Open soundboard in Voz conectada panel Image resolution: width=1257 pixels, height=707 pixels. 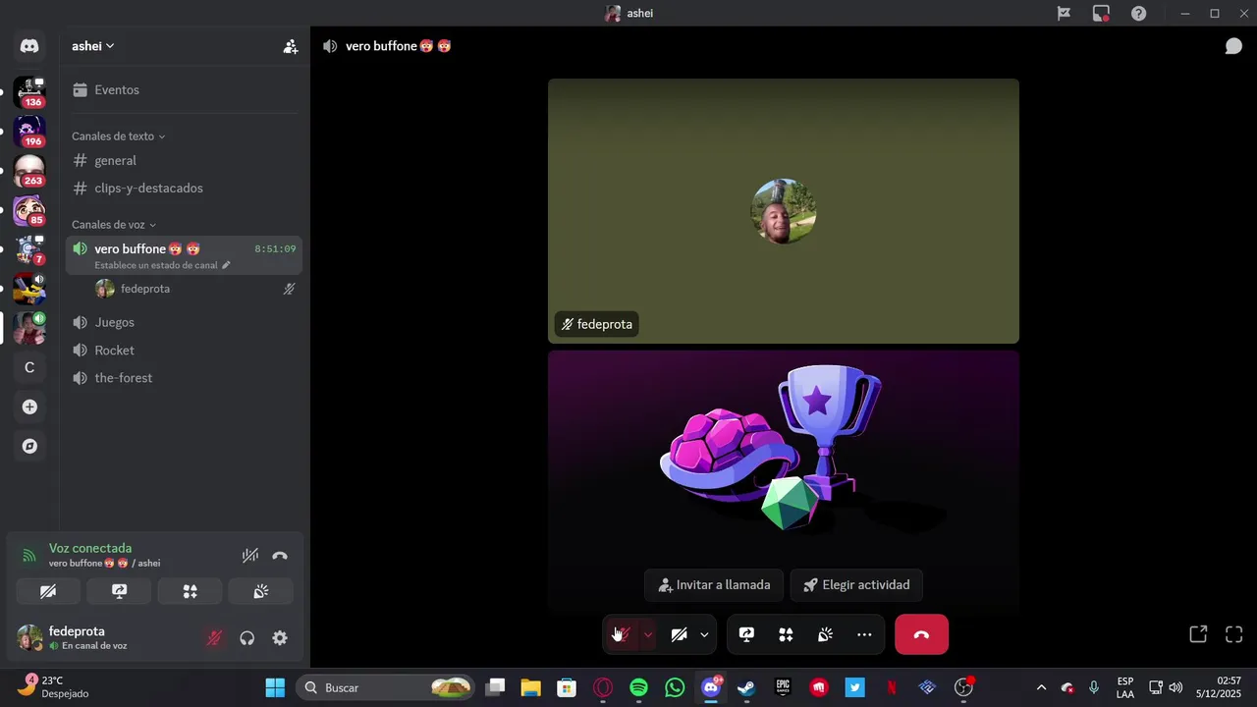(260, 591)
